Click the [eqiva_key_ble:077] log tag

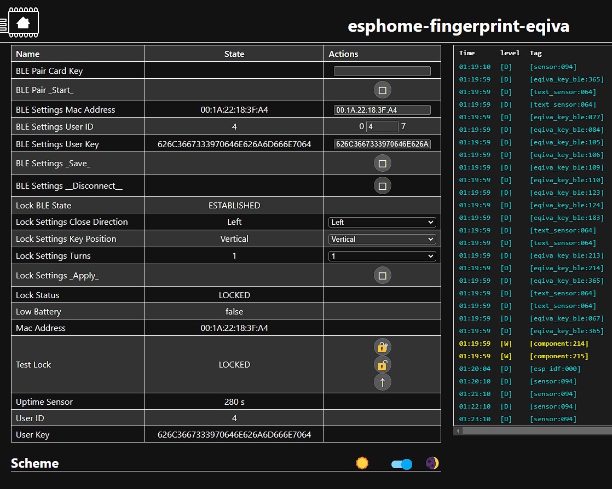[x=567, y=117]
